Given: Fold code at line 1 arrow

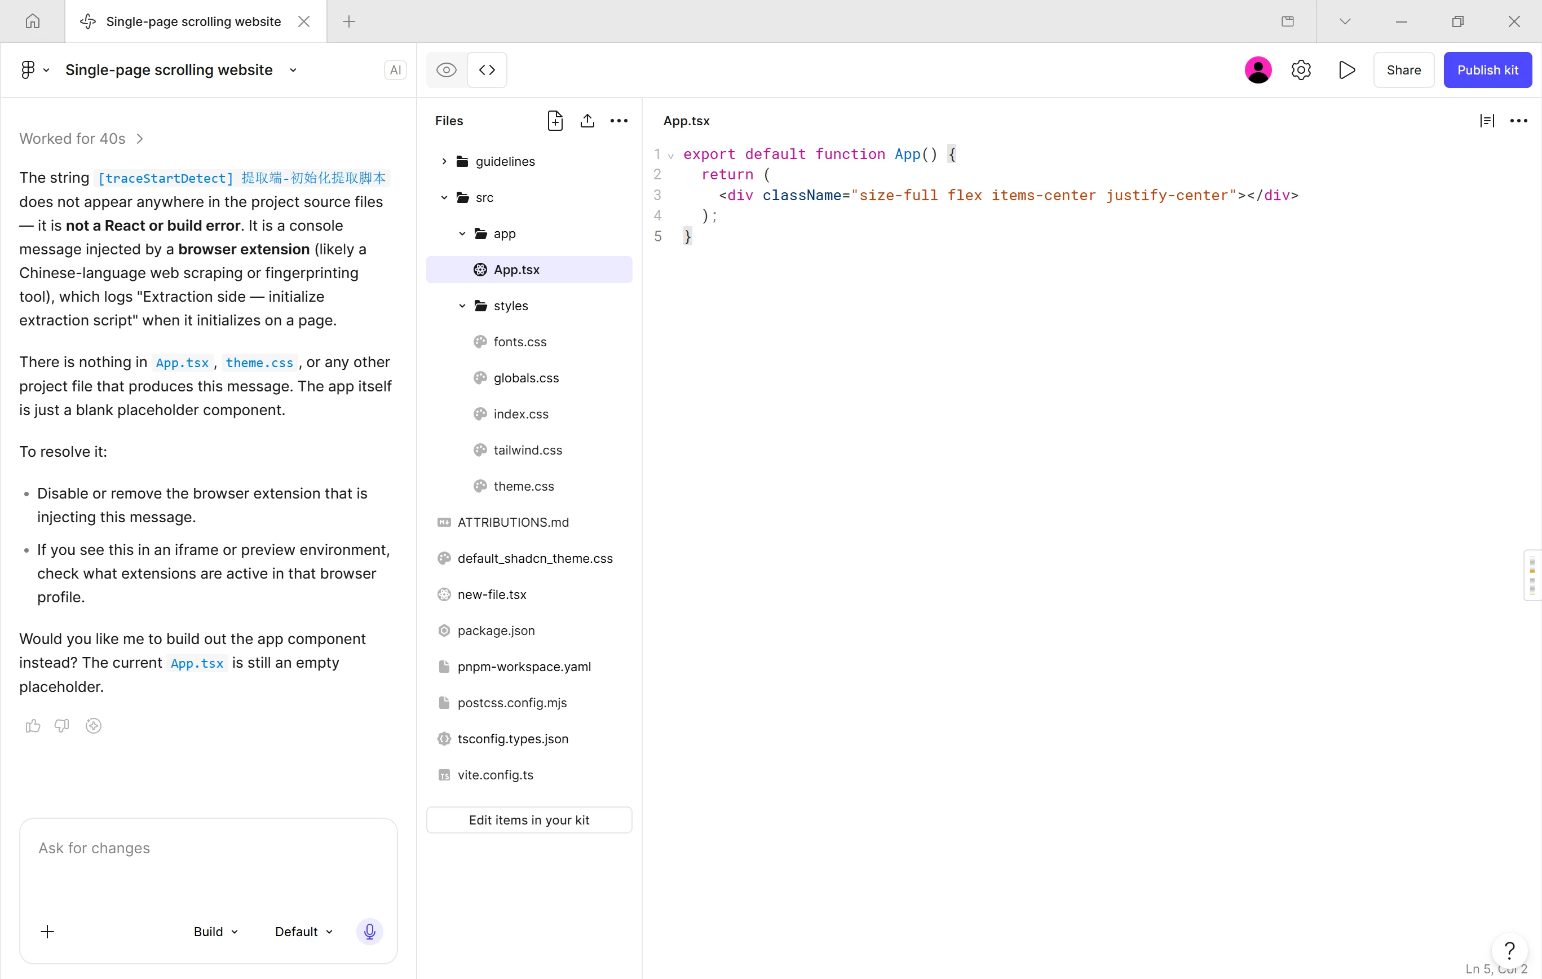Looking at the screenshot, I should pos(670,156).
